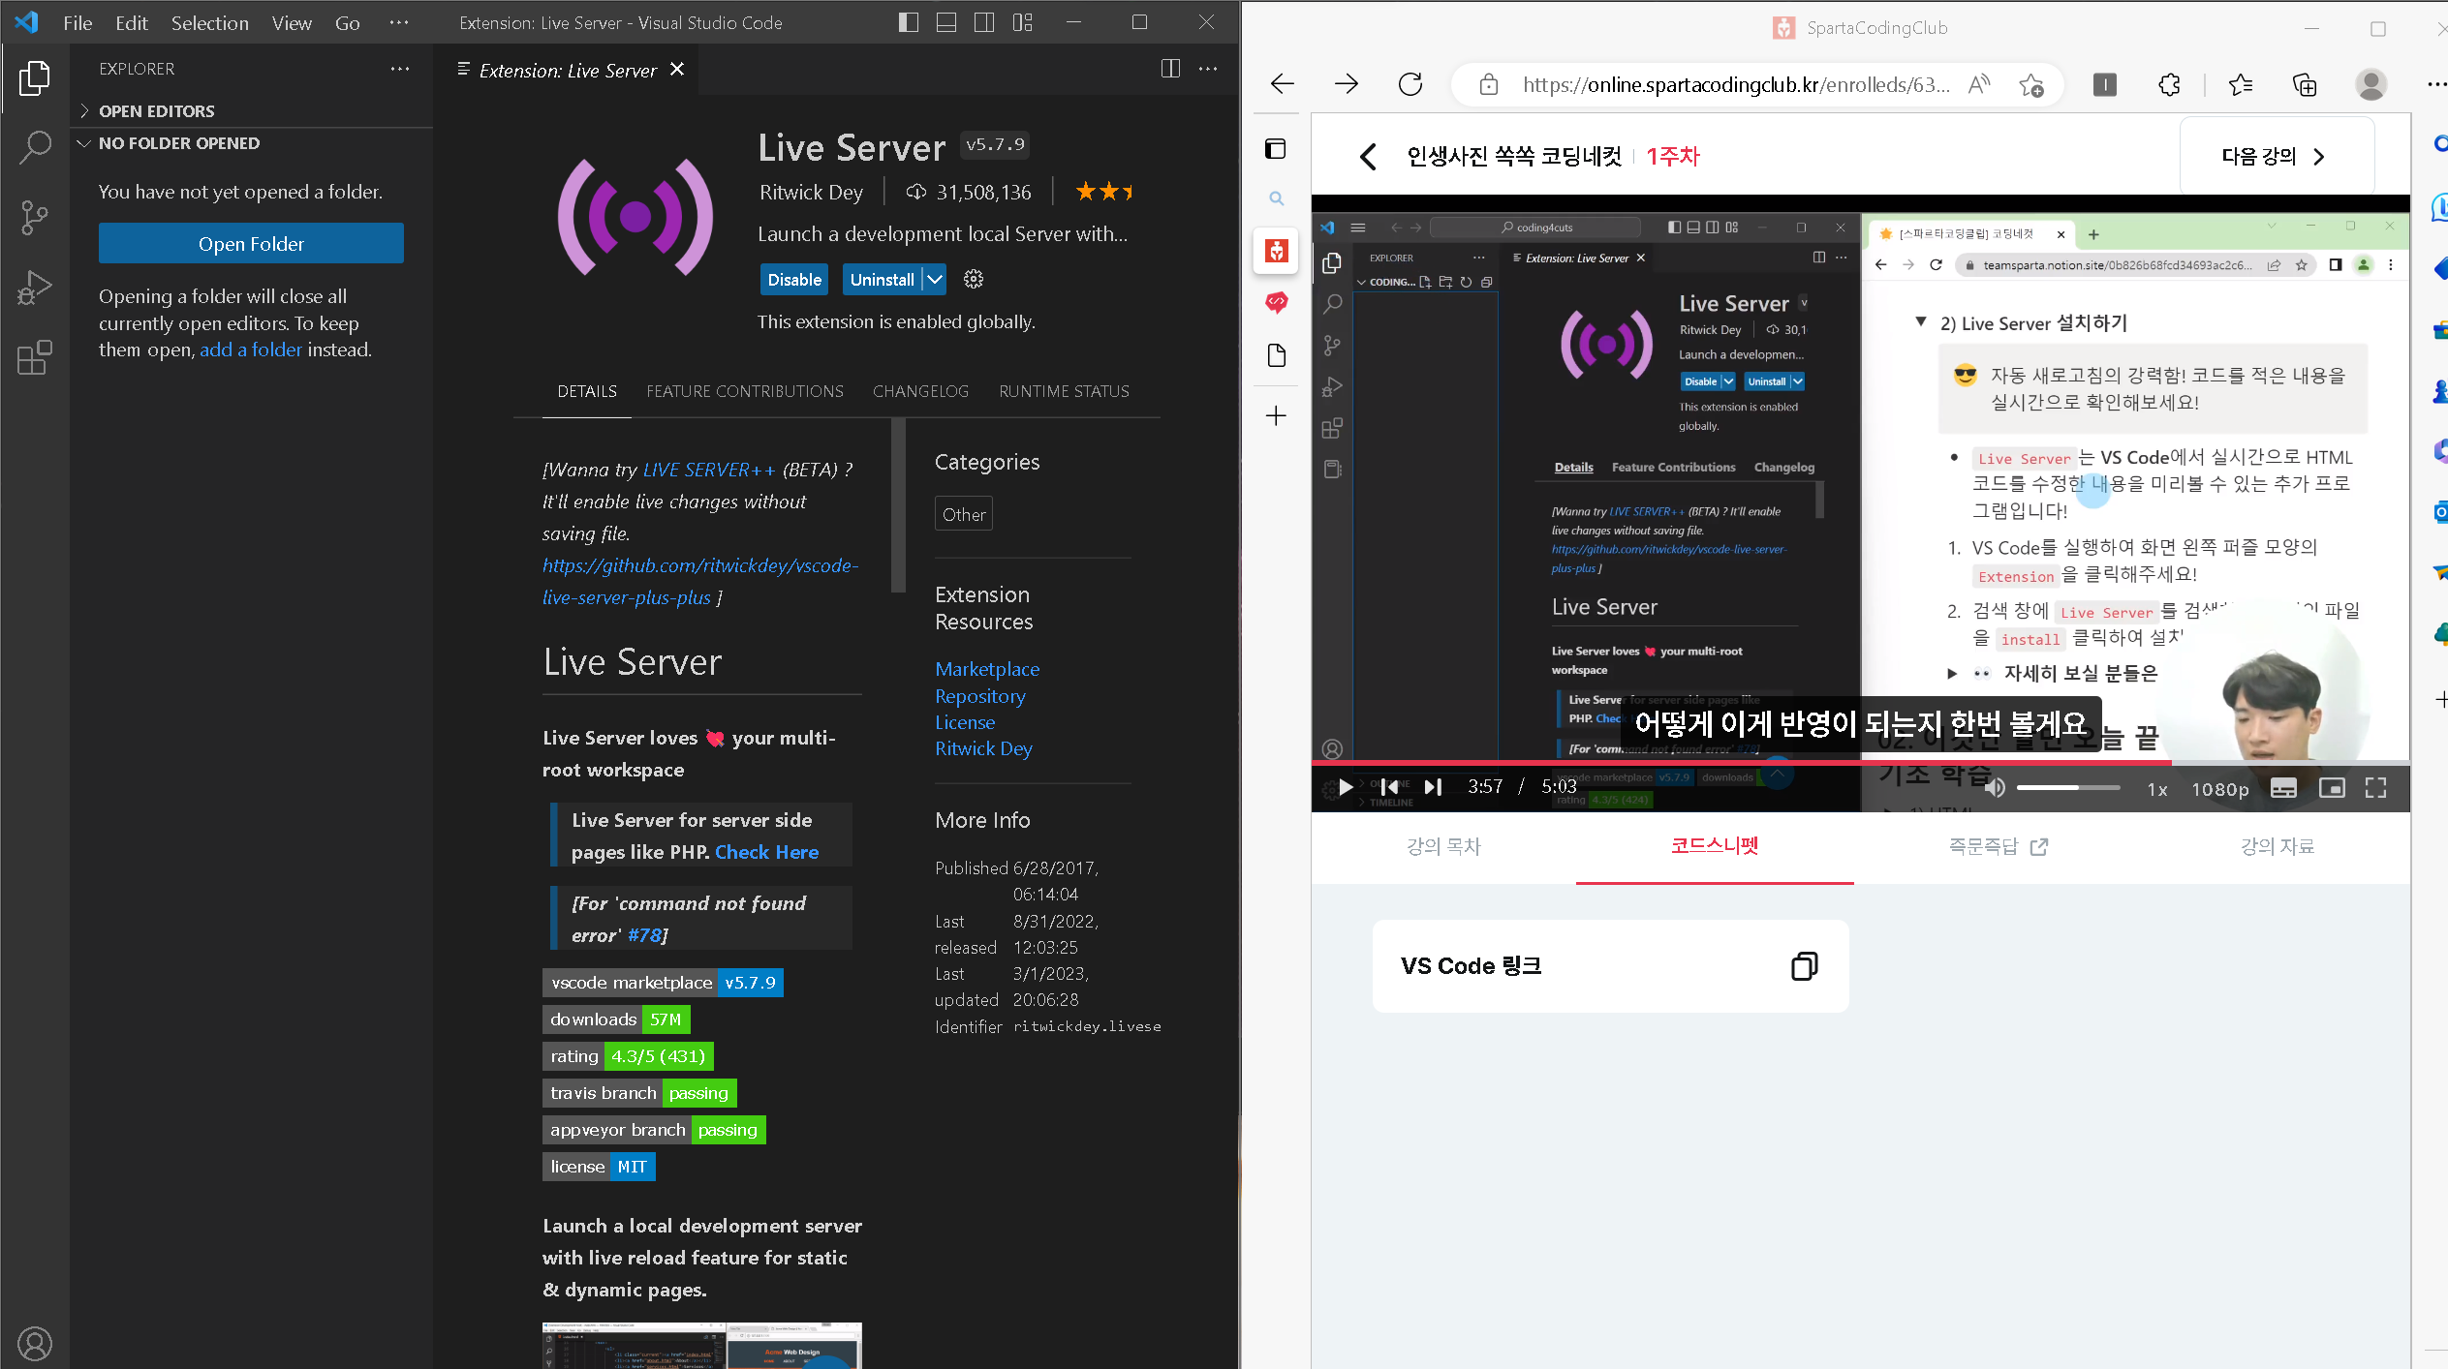Open Extensions view in VS Code activity bar
Image resolution: width=2448 pixels, height=1369 pixels.
(35, 357)
